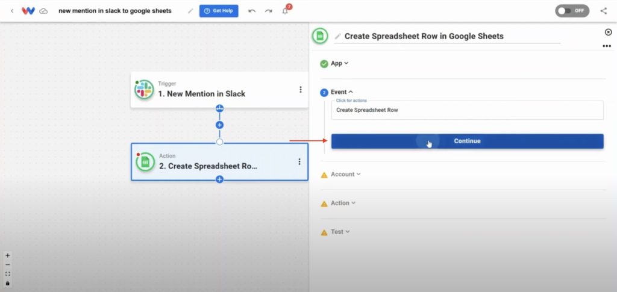Collapse the Event section
617x292 pixels.
342,92
